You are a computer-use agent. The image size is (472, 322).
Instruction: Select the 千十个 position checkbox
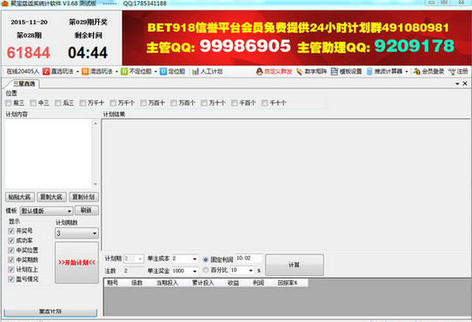point(264,103)
